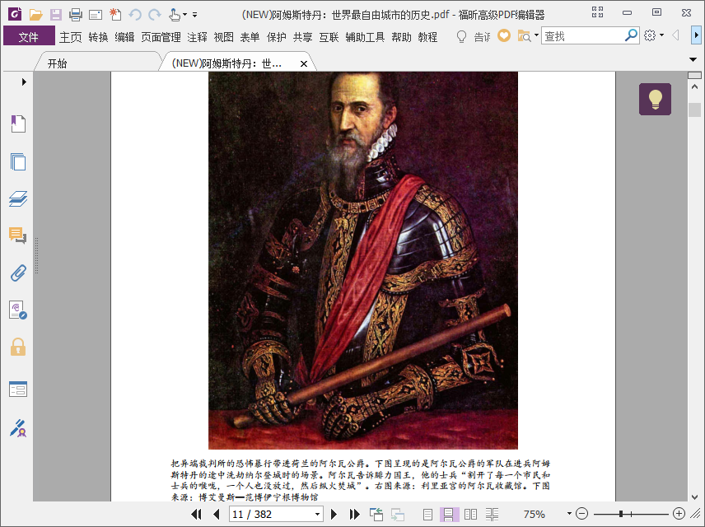705x527 pixels.
Task: Open the 视图 ribbon tab
Action: (x=223, y=37)
